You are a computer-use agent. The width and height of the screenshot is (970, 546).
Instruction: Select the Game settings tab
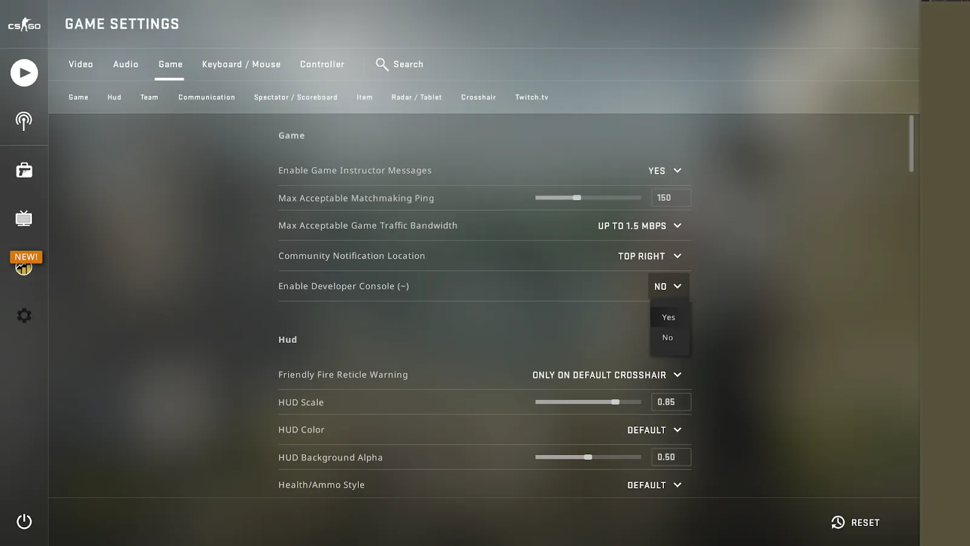[170, 64]
